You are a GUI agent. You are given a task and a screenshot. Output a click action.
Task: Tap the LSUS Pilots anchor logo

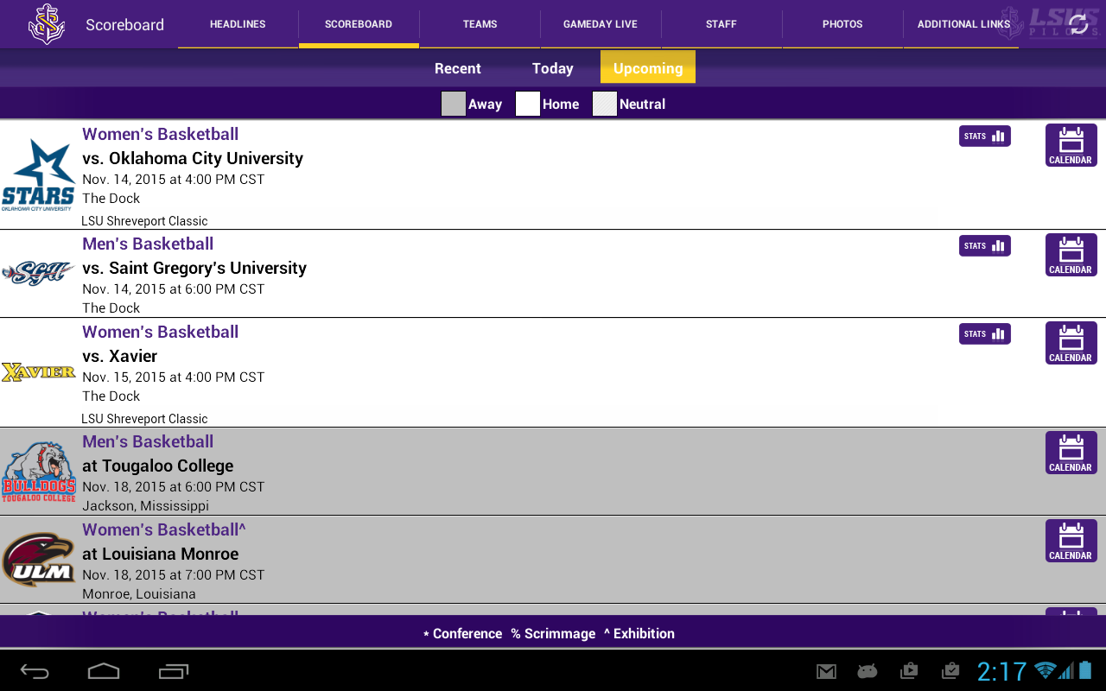pos(47,24)
